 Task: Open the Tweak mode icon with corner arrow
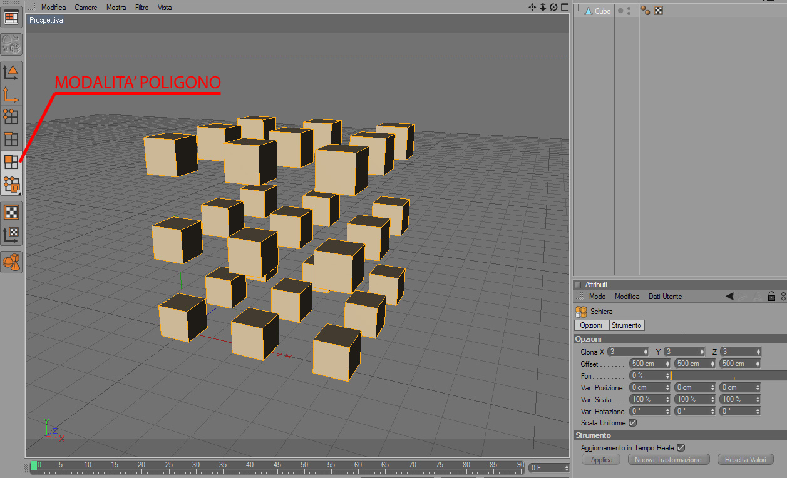(x=11, y=185)
